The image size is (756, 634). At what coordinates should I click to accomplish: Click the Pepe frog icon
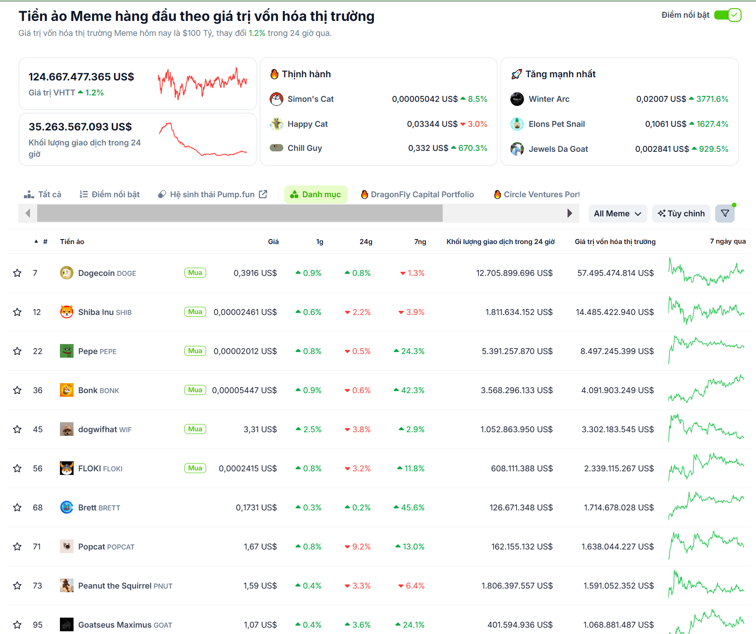point(67,351)
